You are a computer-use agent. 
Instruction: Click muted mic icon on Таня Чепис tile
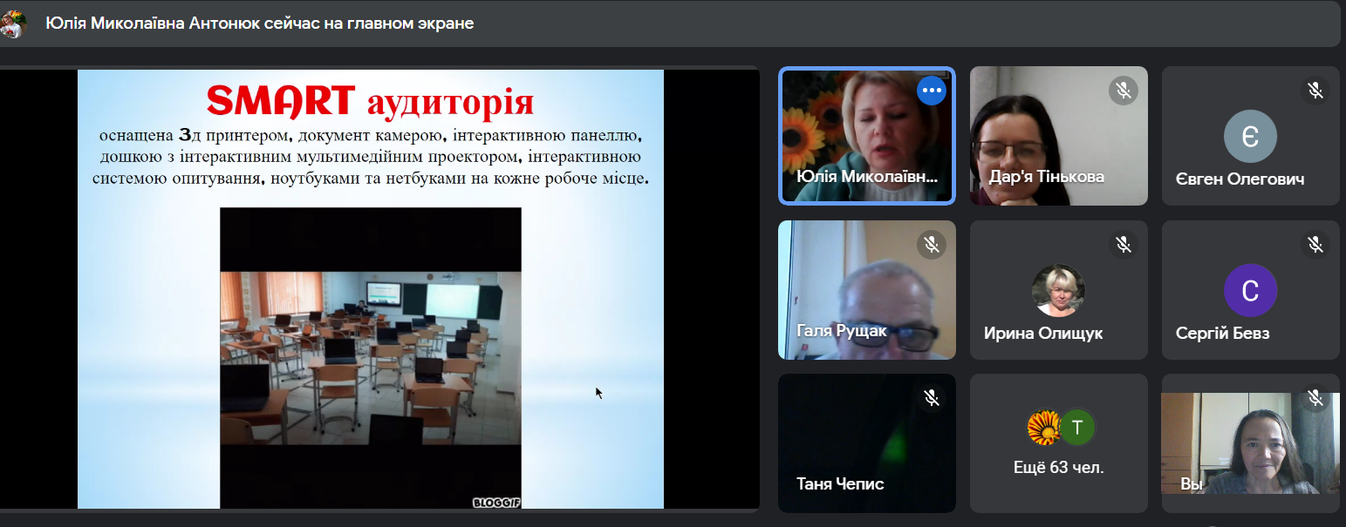932,398
